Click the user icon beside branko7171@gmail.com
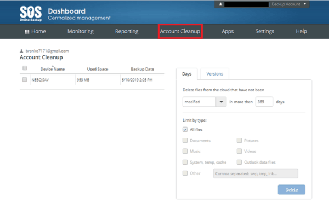This screenshot has width=329, height=214. click(x=21, y=51)
